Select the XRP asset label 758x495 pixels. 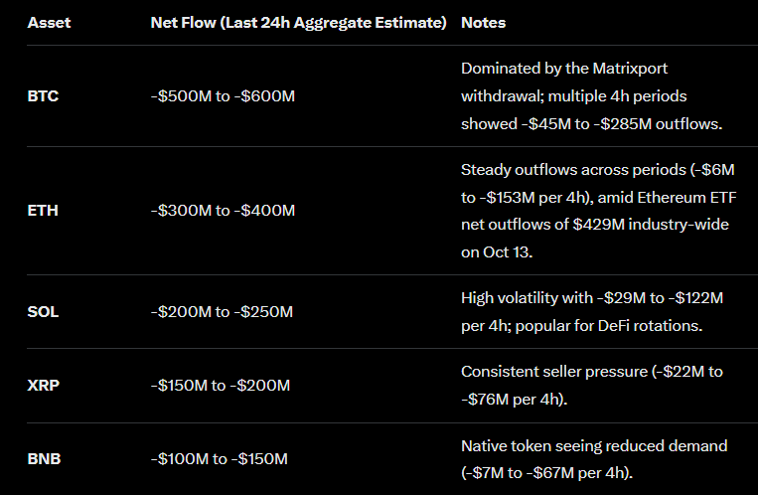click(x=44, y=385)
